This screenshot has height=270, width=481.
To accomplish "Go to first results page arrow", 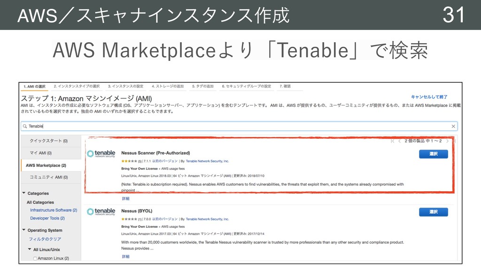I will click(392, 141).
